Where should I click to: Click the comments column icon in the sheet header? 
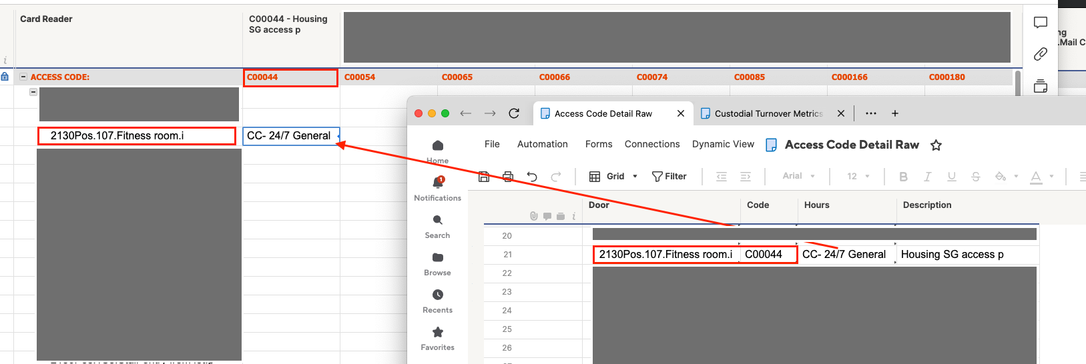pyautogui.click(x=547, y=216)
